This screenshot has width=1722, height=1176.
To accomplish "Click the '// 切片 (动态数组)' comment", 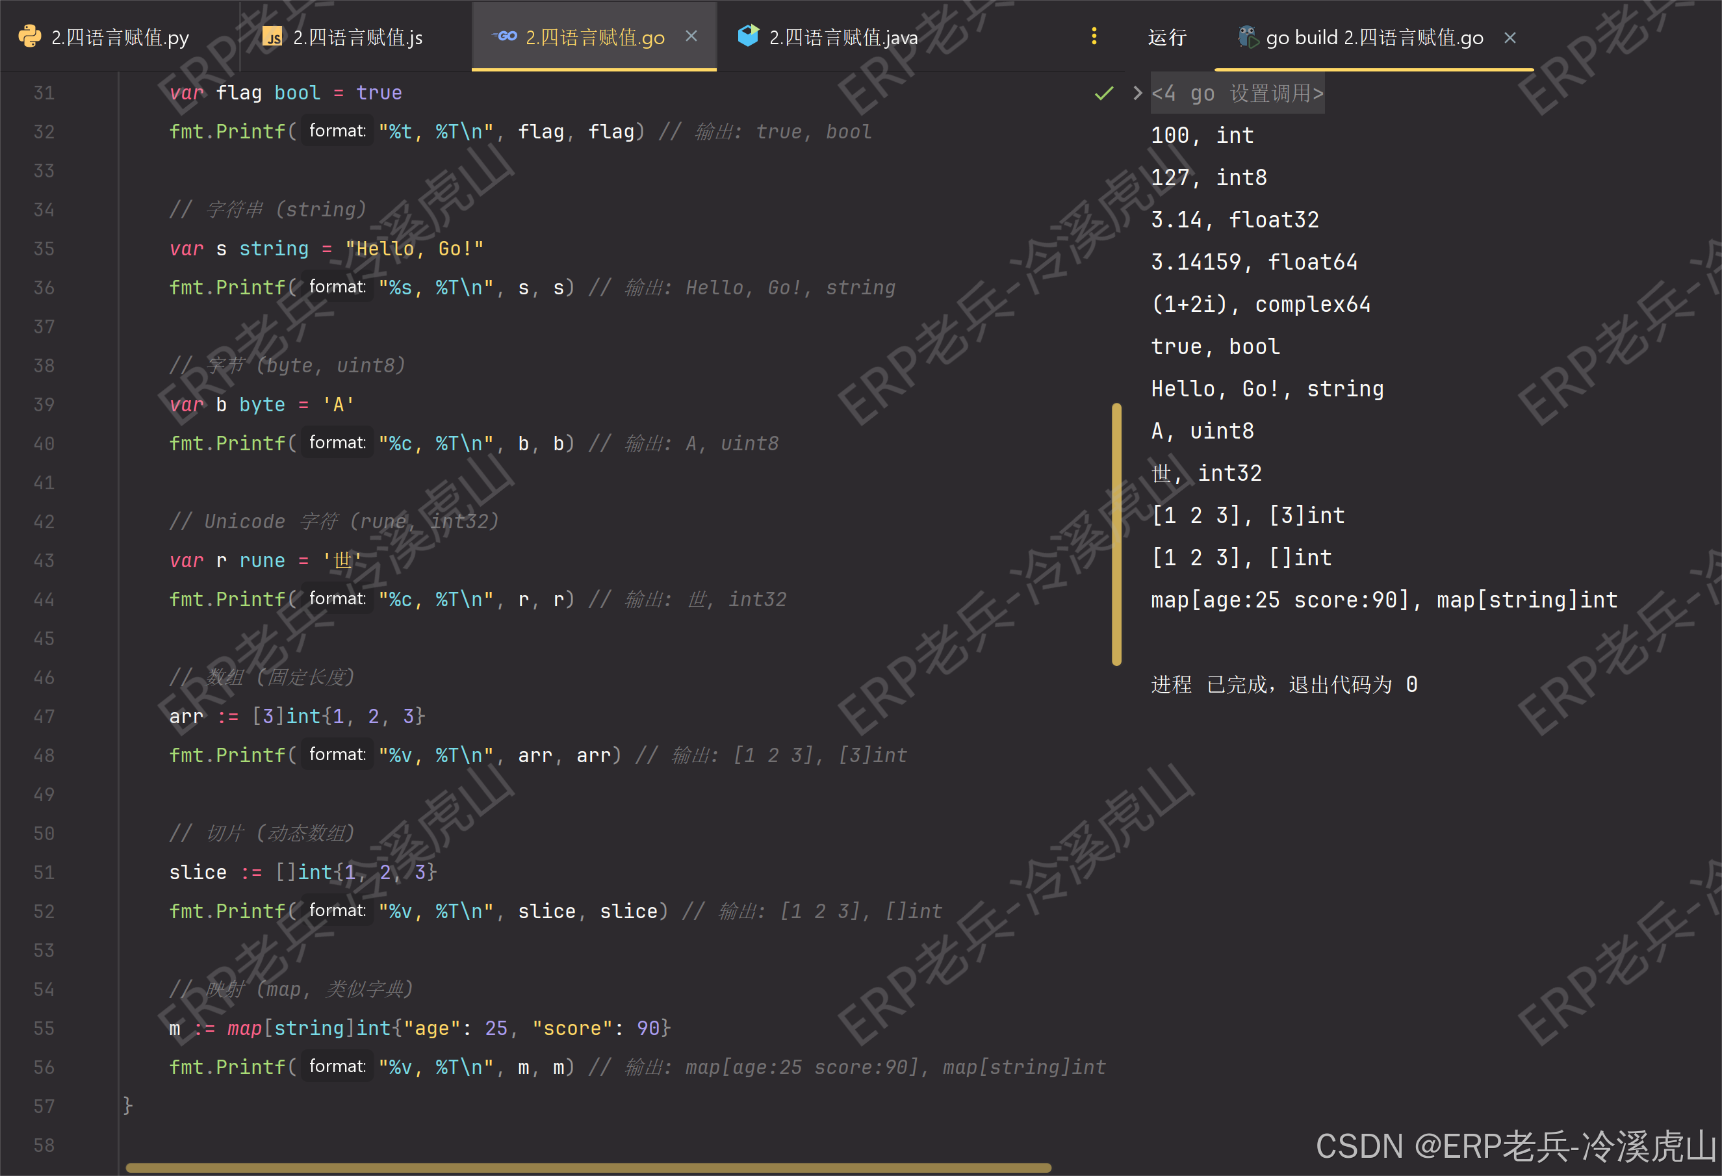I will pyautogui.click(x=263, y=834).
